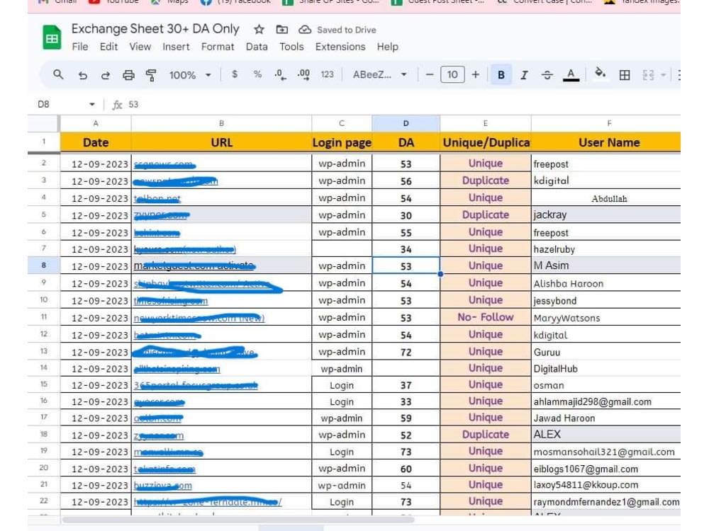The width and height of the screenshot is (709, 531).
Task: Select the M Asim user name cell
Action: pos(606,265)
